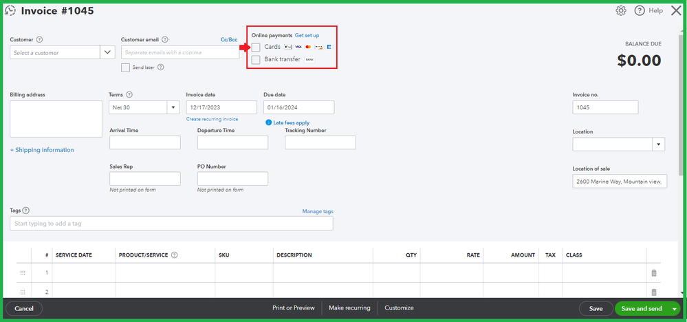Click Create recurring invoice link

coord(212,119)
